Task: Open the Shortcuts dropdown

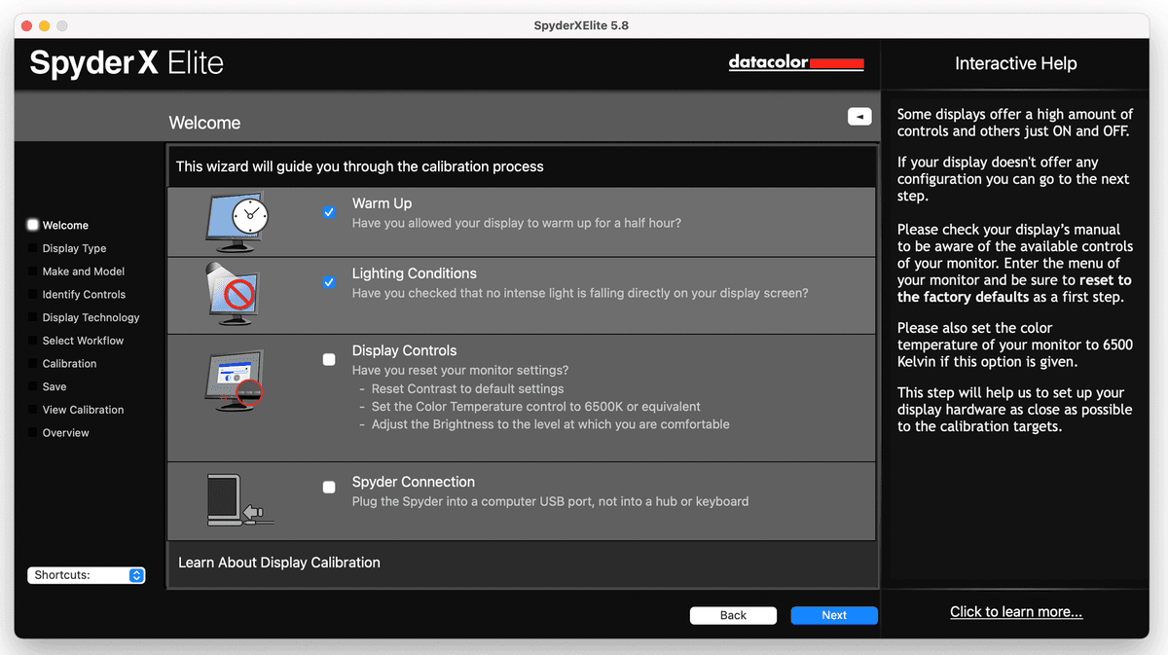Action: tap(86, 575)
